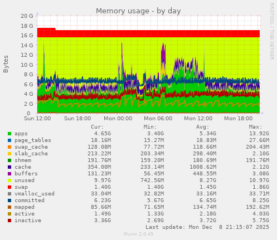The width and height of the screenshot is (277, 240).
Task: Click swap max value 1.86G
Action: tap(261, 187)
